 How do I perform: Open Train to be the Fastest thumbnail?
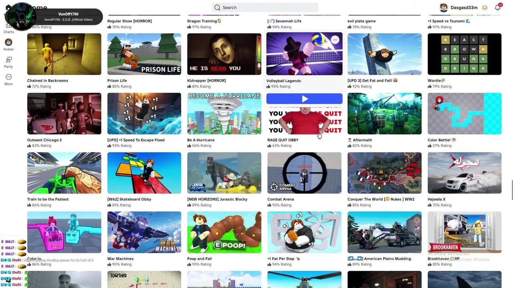[64, 173]
